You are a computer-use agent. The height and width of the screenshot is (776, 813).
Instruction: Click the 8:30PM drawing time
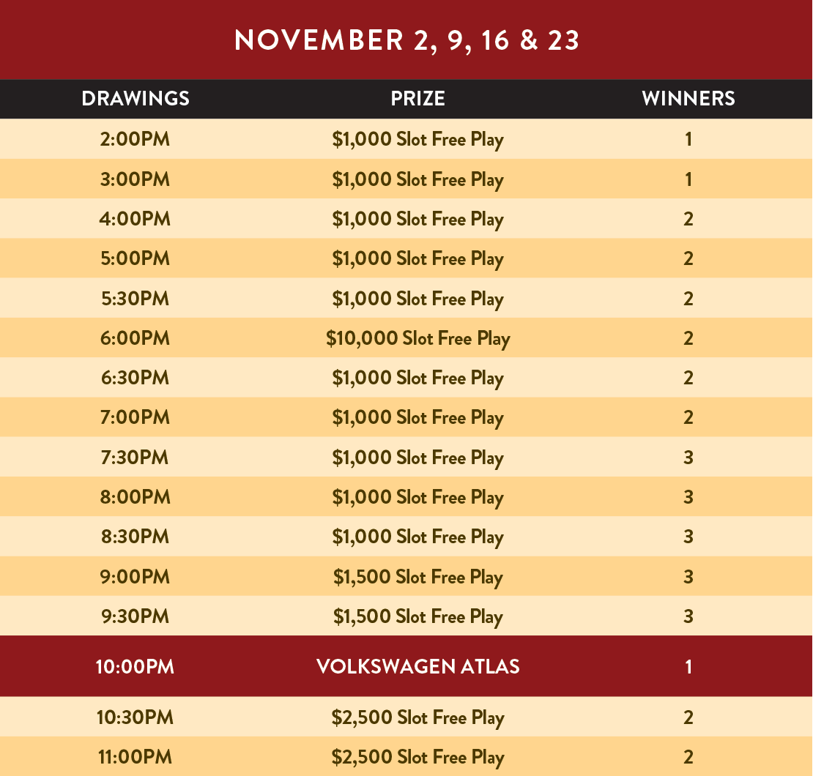pos(135,537)
